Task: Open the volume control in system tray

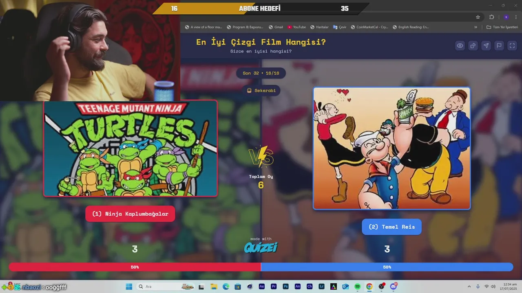Action: pyautogui.click(x=493, y=286)
